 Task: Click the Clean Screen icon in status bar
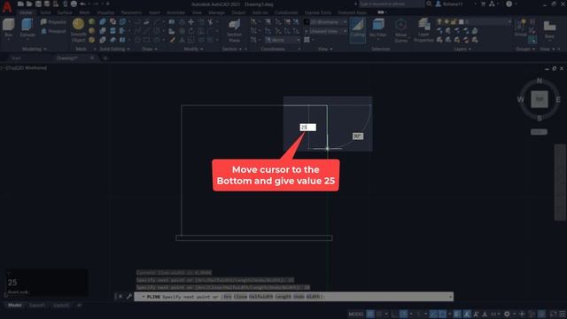point(553,314)
